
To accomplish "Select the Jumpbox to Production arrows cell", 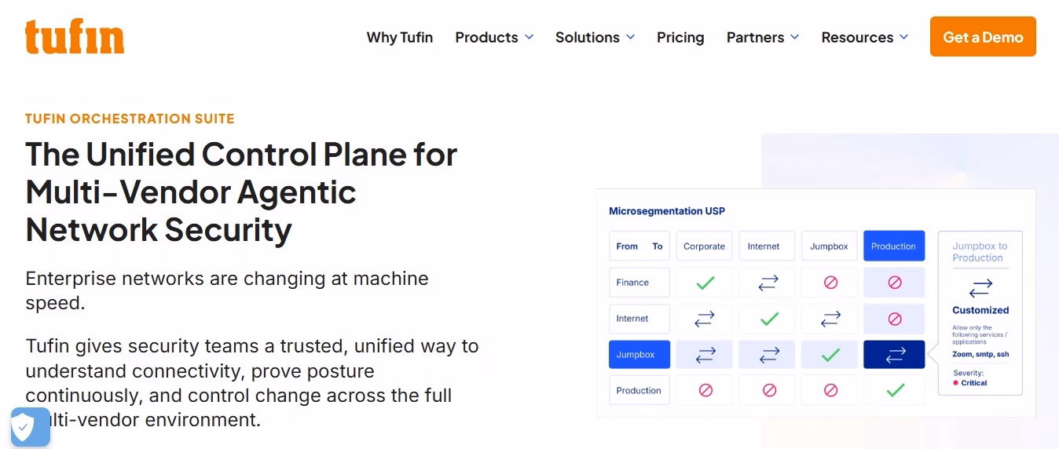I will pos(895,355).
